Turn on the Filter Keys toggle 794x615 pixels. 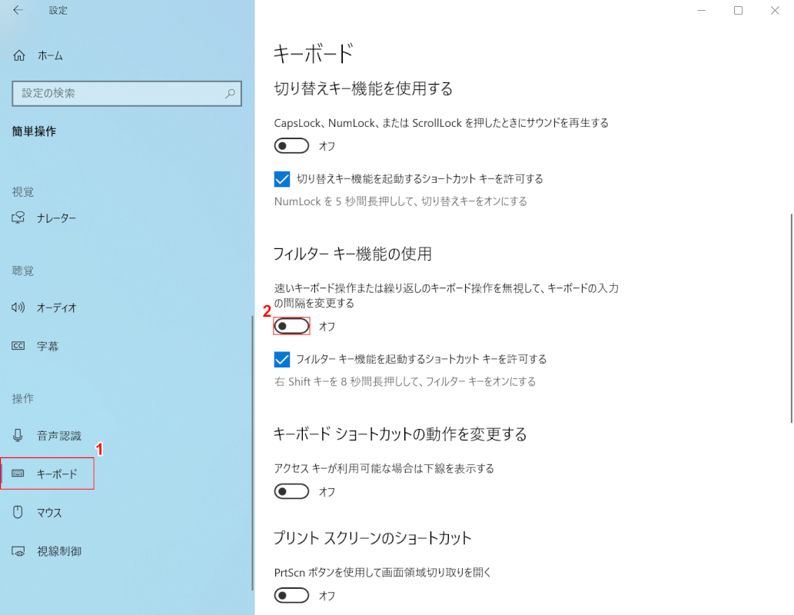tap(292, 327)
